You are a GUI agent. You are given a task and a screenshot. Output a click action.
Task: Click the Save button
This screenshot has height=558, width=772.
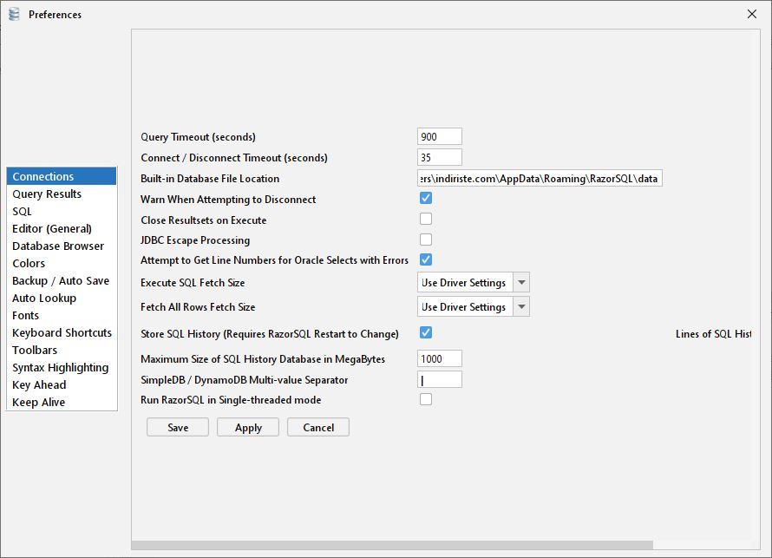(178, 428)
